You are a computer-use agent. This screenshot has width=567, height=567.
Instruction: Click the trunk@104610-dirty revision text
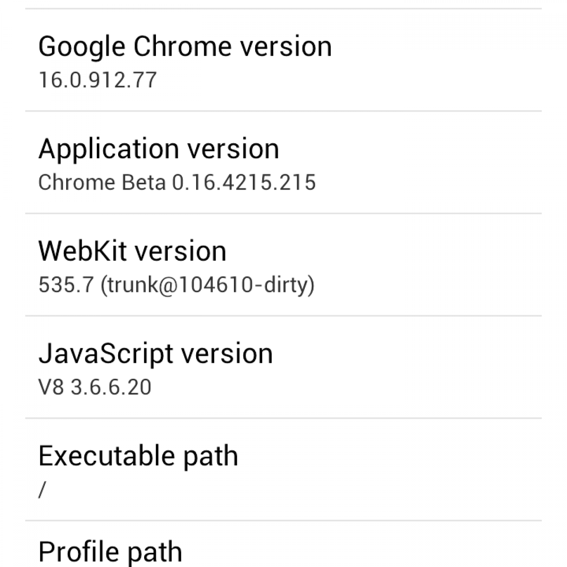(x=207, y=285)
